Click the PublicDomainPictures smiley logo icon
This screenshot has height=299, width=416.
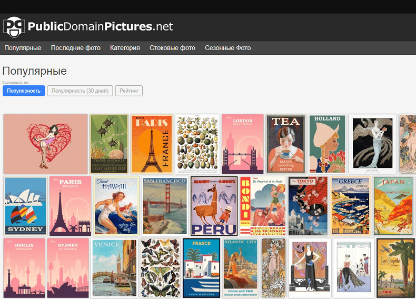14,26
